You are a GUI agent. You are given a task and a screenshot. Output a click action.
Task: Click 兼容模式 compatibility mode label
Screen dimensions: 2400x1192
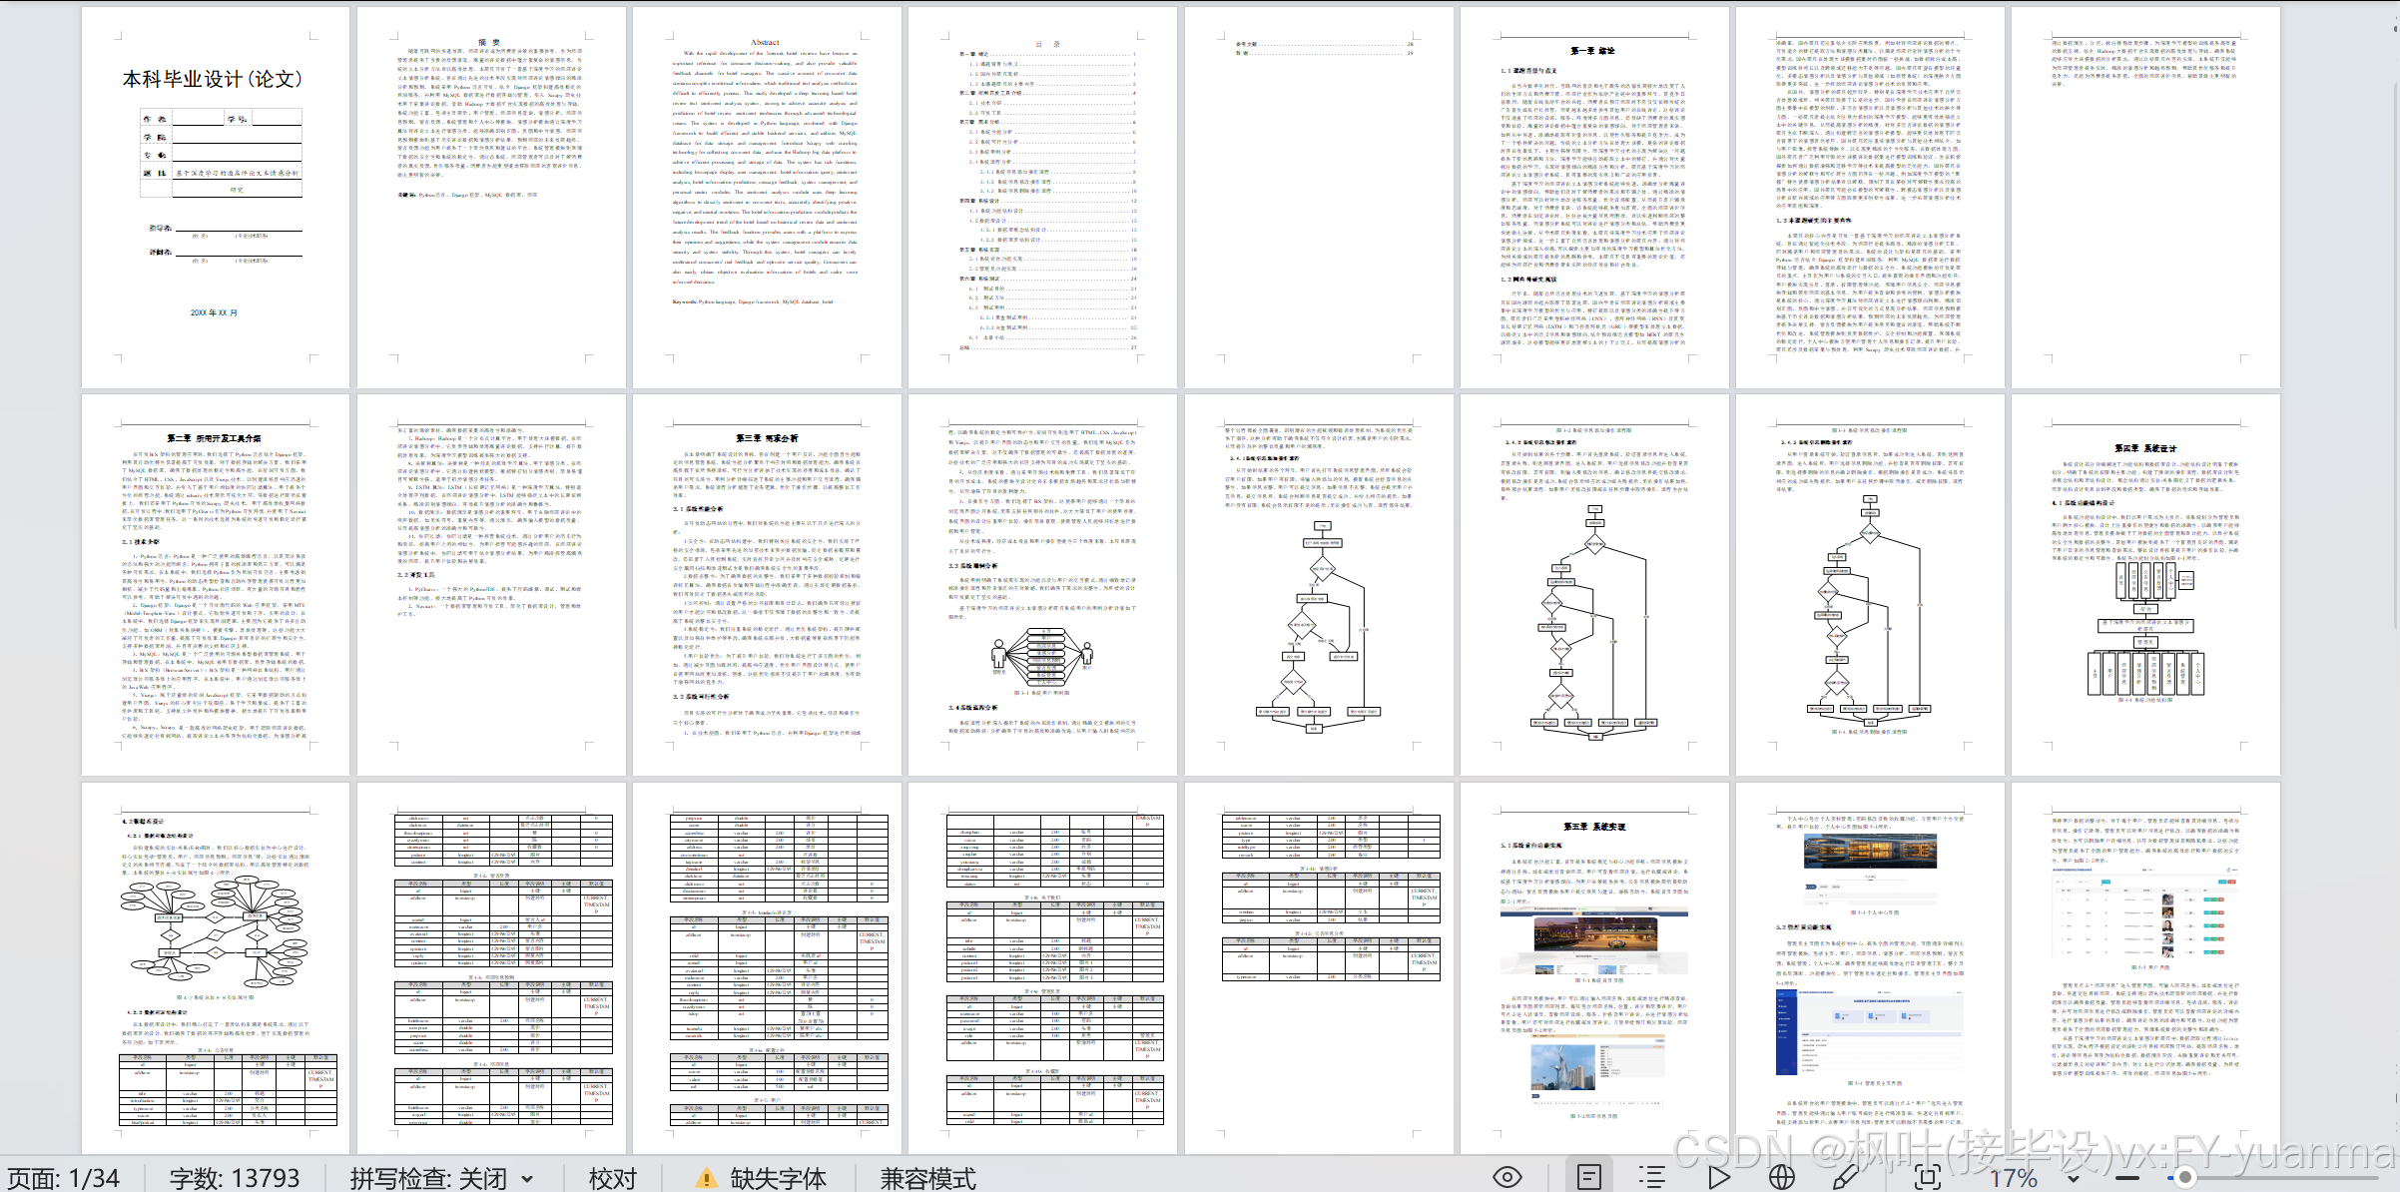point(927,1178)
